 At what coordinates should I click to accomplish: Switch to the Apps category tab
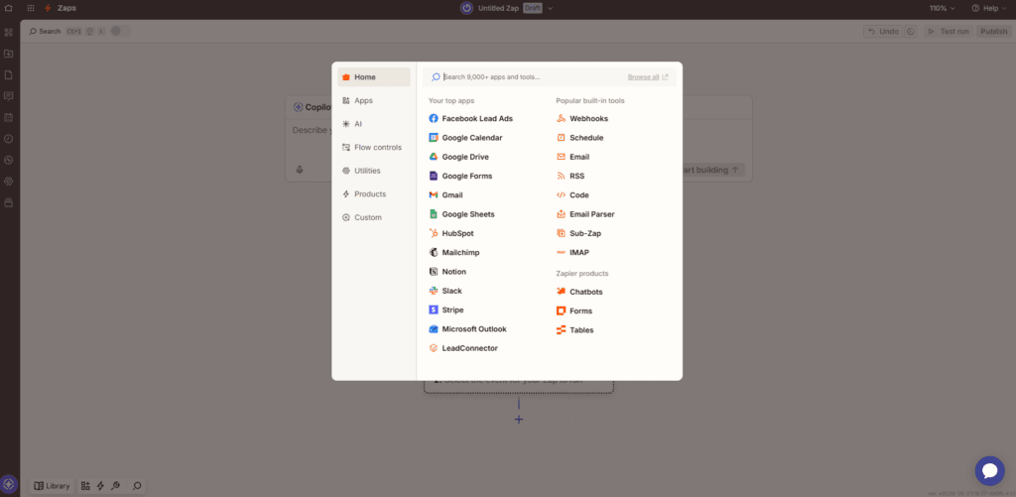point(374,100)
